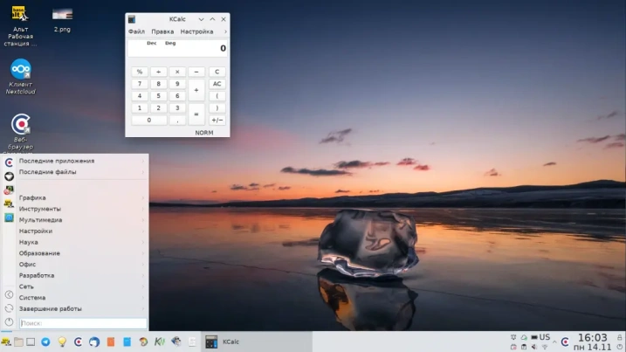Launch the Thunderbird mail icon in taskbar
Viewport: 626px width, 352px height.
coord(94,342)
